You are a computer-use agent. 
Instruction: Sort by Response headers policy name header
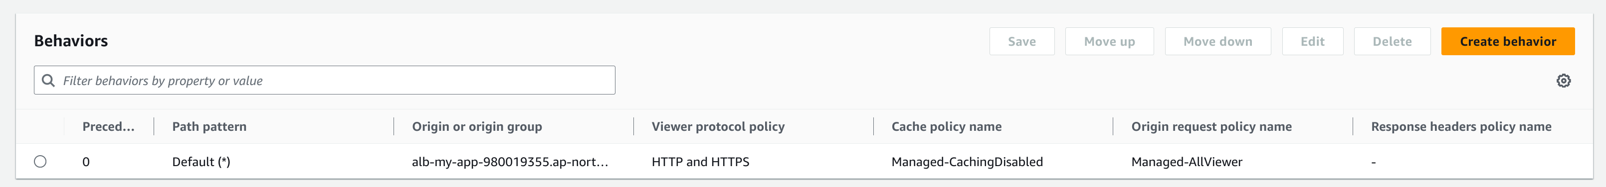1461,127
